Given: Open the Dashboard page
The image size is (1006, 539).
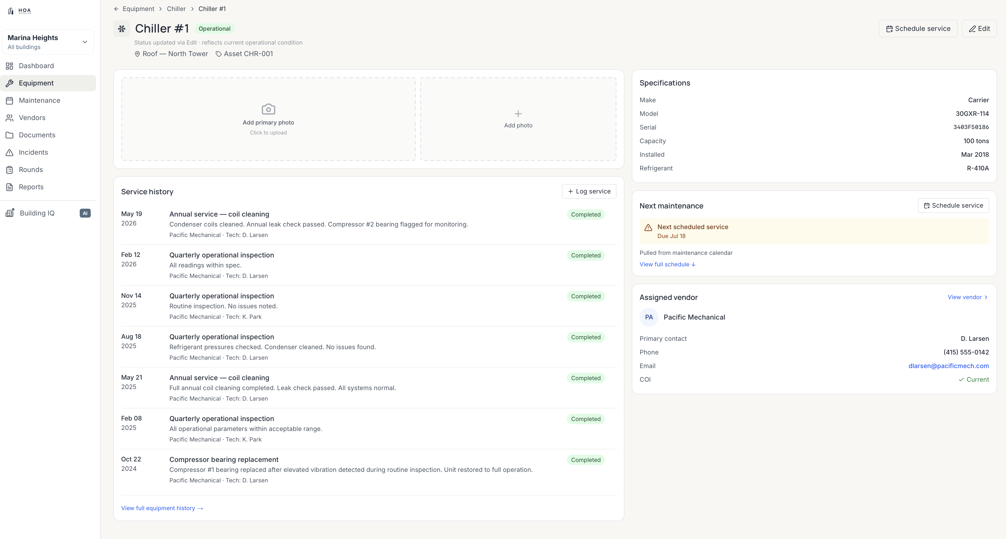Looking at the screenshot, I should (48, 66).
